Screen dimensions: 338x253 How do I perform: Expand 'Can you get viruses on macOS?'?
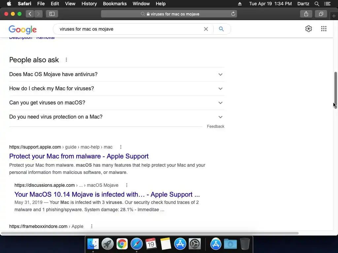(x=117, y=103)
